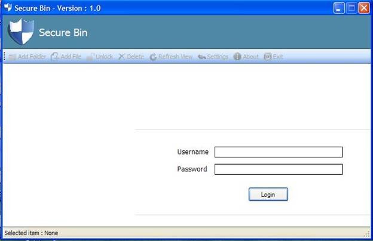Click the Unlock padlock icon
The image size is (373, 241).
coord(90,57)
